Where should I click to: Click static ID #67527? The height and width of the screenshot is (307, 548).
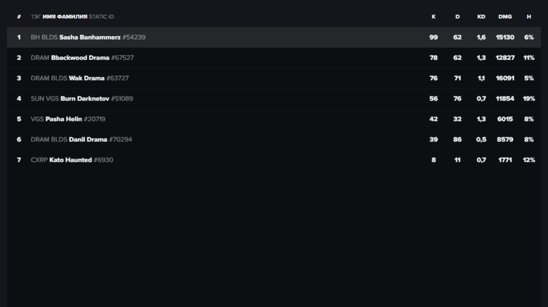[x=123, y=58]
